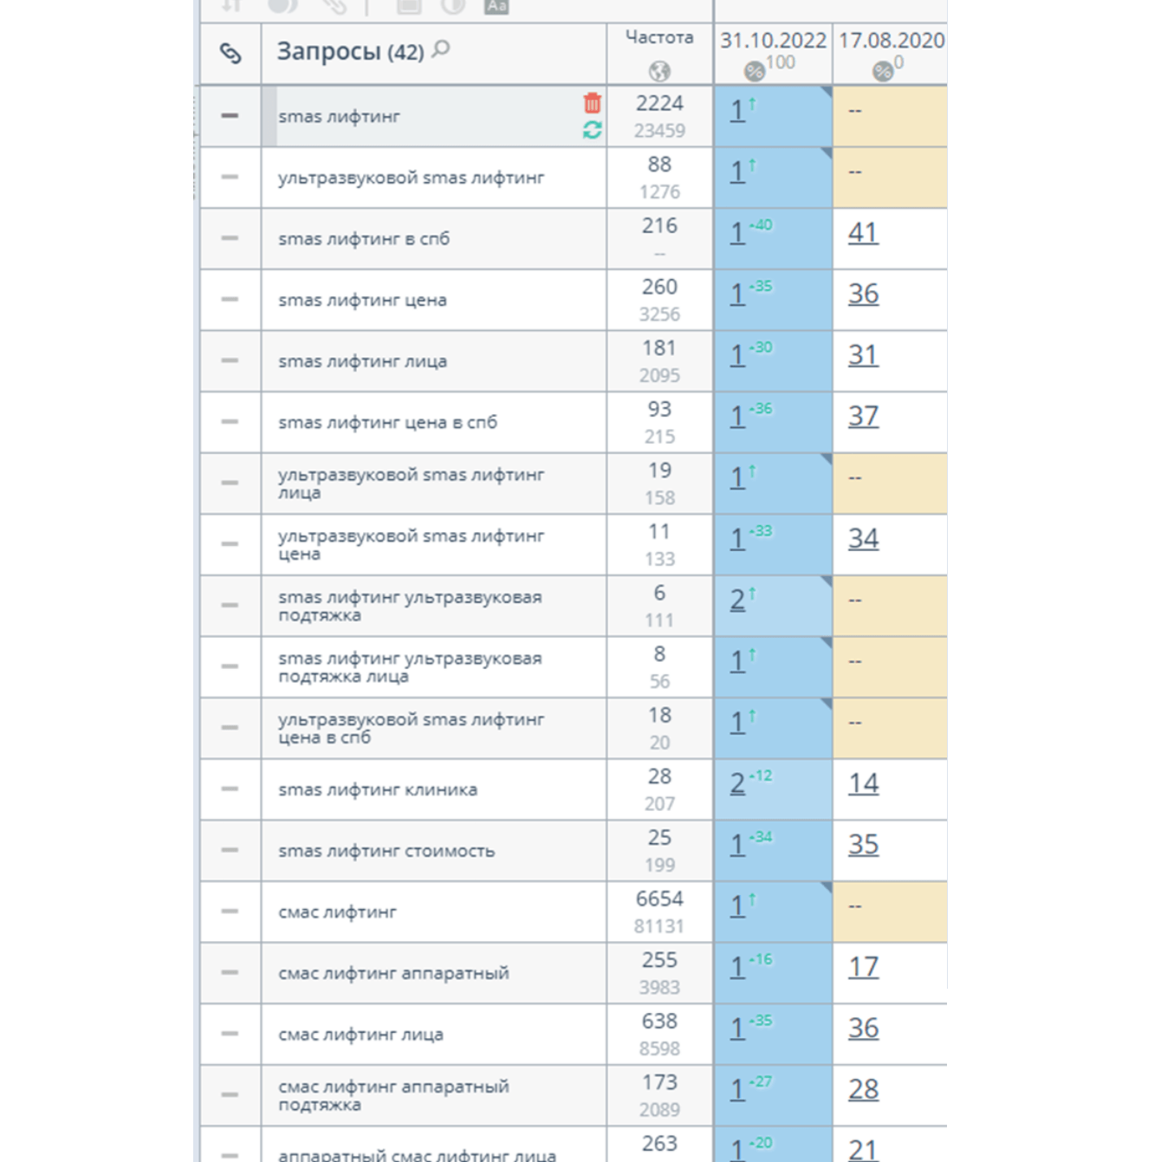This screenshot has width=1161, height=1162.
Task: Click dash icon beside the "смас лифтинг" row
Action: click(230, 912)
